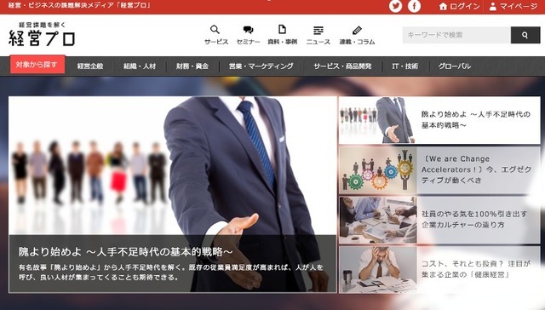This screenshot has height=310, width=545.
Task: Click the hero summary text starting 有名故事
Action: point(171,273)
